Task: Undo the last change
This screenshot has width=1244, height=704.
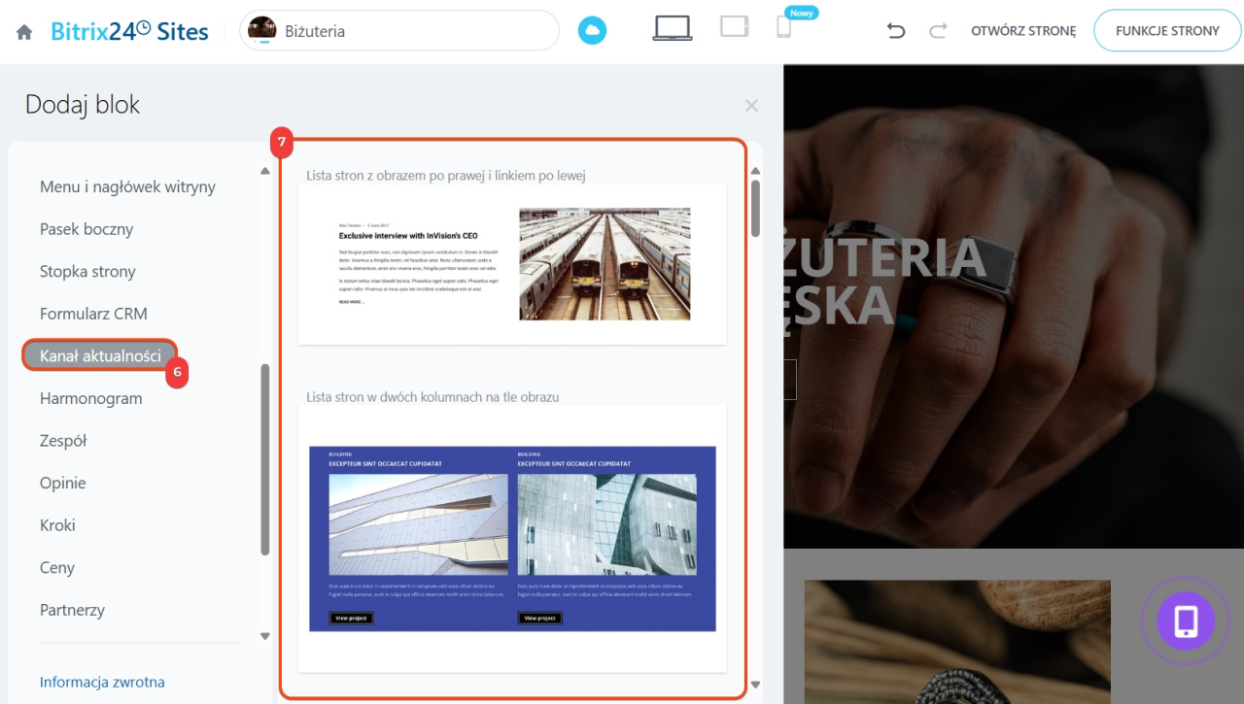Action: point(896,31)
